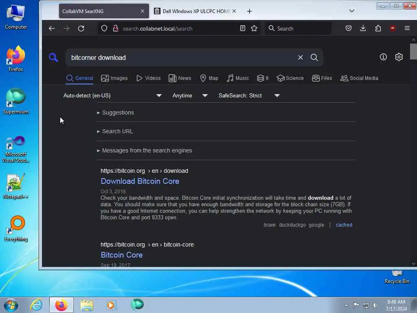This screenshot has height=313, width=417.
Task: Select the News search category
Action: pos(180,78)
